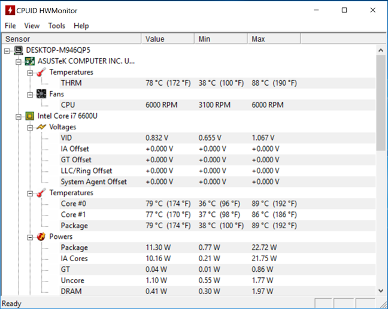Select the Package temperature row
This screenshot has height=309, width=388.
[217, 226]
